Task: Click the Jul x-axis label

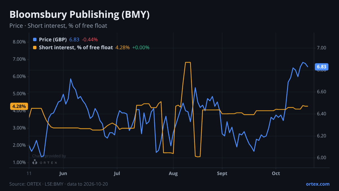Action: [x=117, y=173]
